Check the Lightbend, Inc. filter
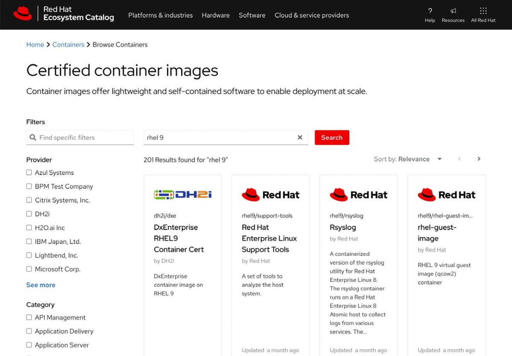 click(x=29, y=255)
